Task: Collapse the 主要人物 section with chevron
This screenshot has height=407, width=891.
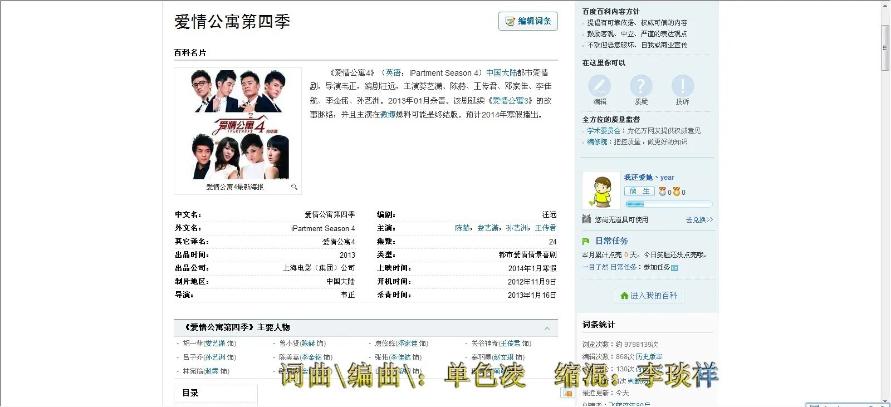Action: click(547, 328)
